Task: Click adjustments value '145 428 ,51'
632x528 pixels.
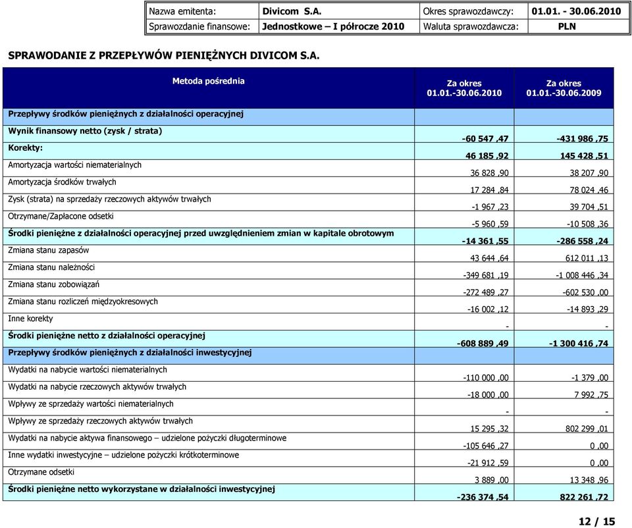Action: click(x=584, y=155)
